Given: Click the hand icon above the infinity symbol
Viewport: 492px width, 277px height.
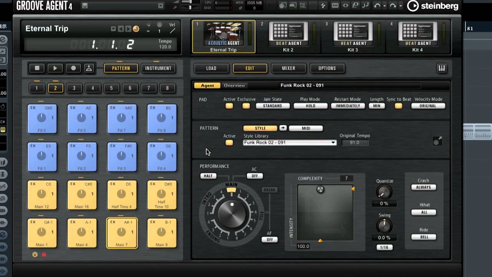Looking at the screenshot, I should pyautogui.click(x=148, y=25).
